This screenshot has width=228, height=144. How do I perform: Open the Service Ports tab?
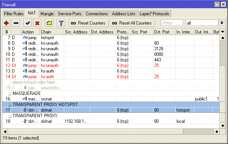click(x=70, y=14)
